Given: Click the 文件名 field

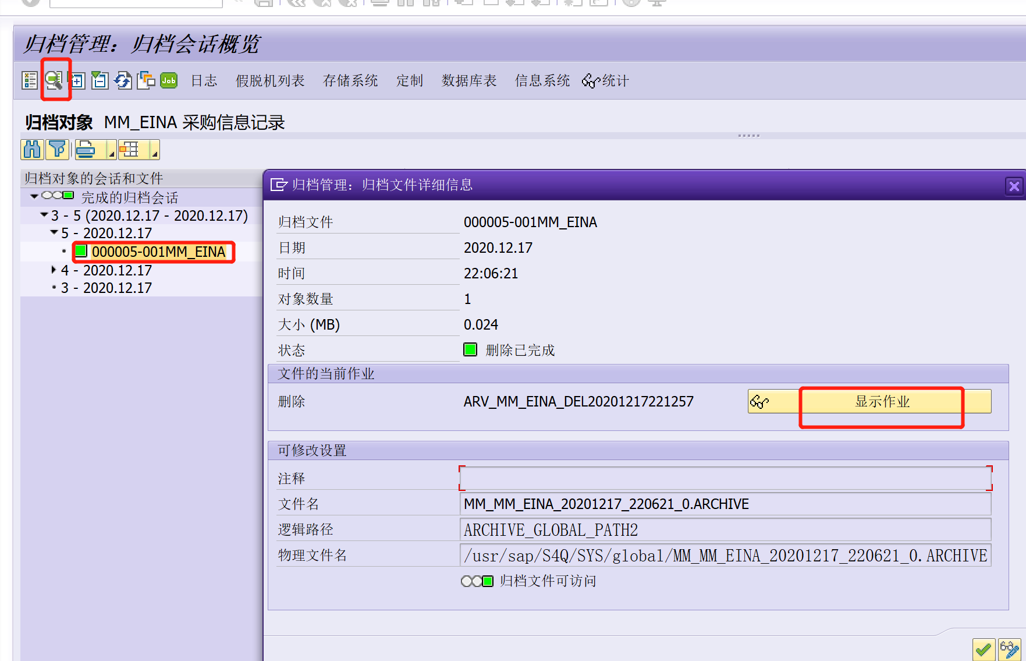Looking at the screenshot, I should [725, 504].
